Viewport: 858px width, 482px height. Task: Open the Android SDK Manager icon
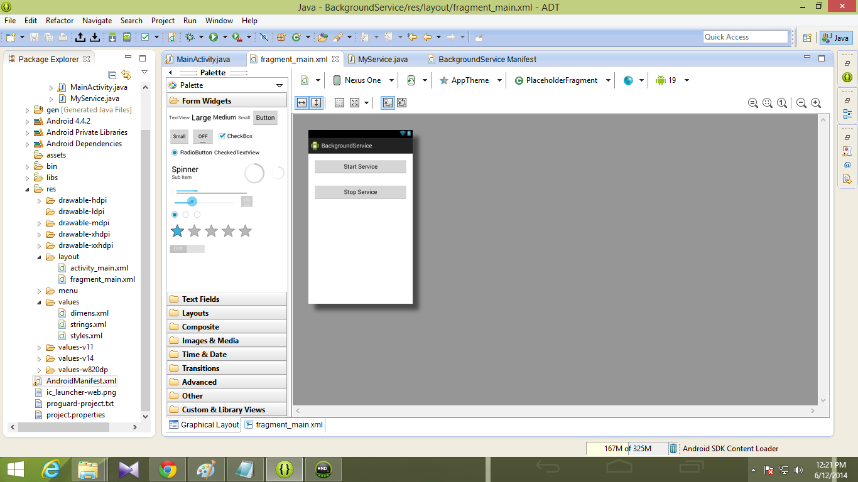coord(112,37)
